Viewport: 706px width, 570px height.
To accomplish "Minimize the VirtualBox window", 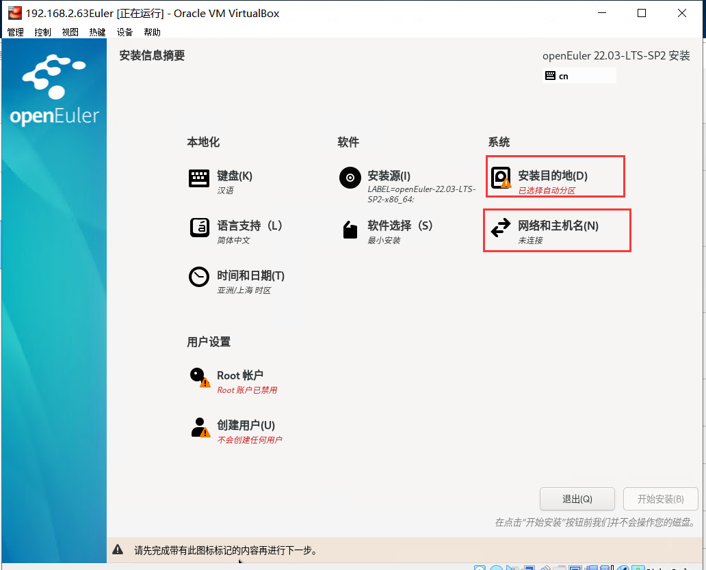I will click(602, 13).
